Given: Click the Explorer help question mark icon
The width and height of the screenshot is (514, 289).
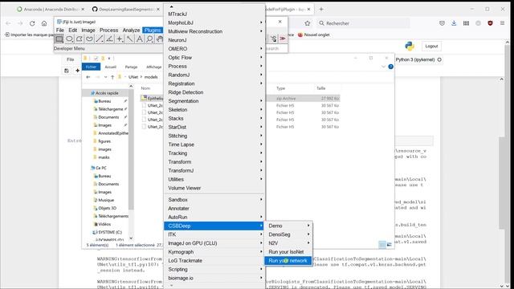Looking at the screenshot, I should click(x=391, y=67).
